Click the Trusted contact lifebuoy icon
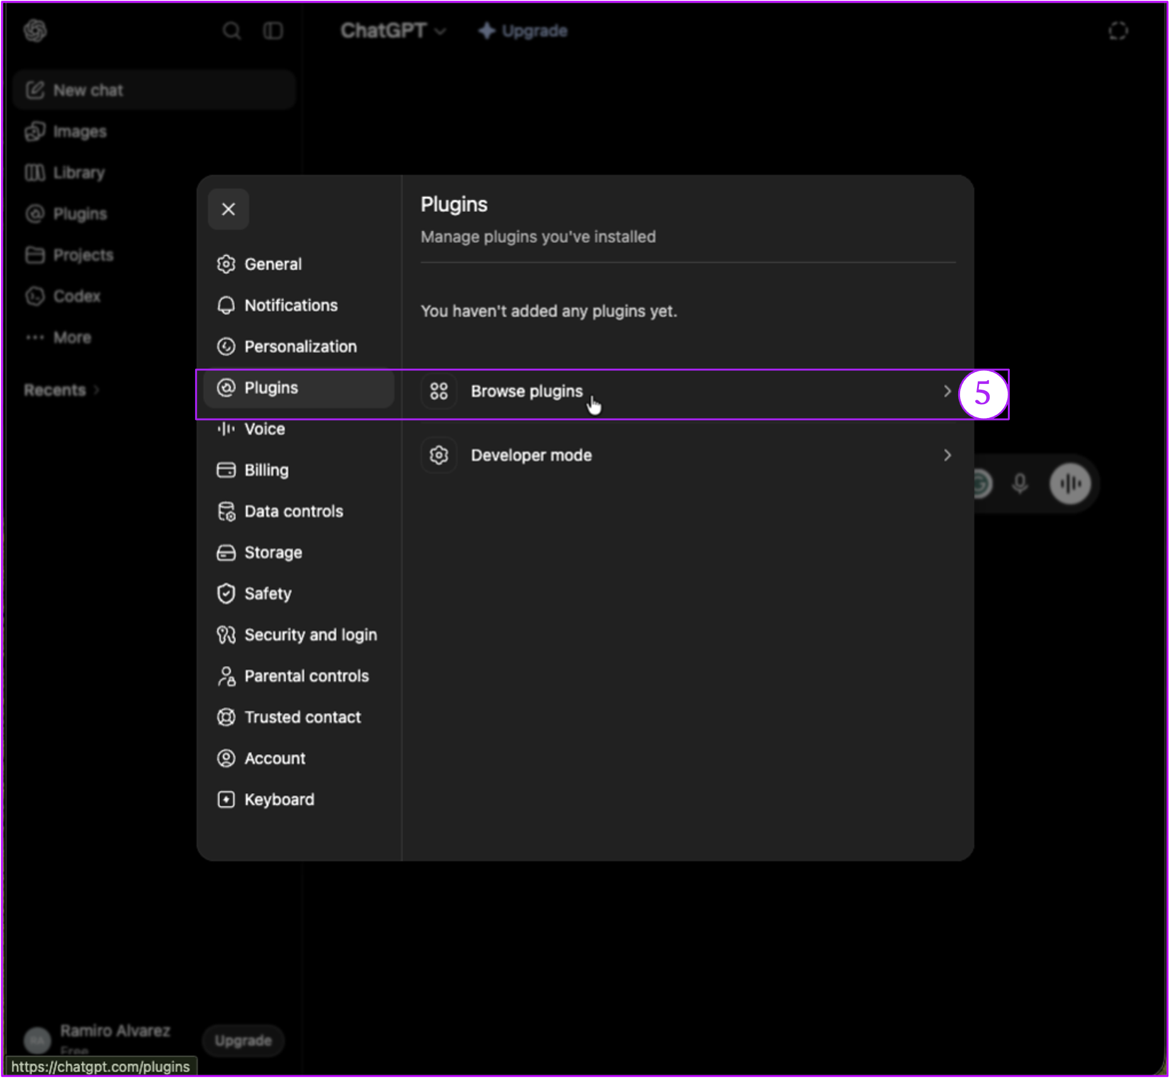Screen dimensions: 1171x1079 click(226, 717)
